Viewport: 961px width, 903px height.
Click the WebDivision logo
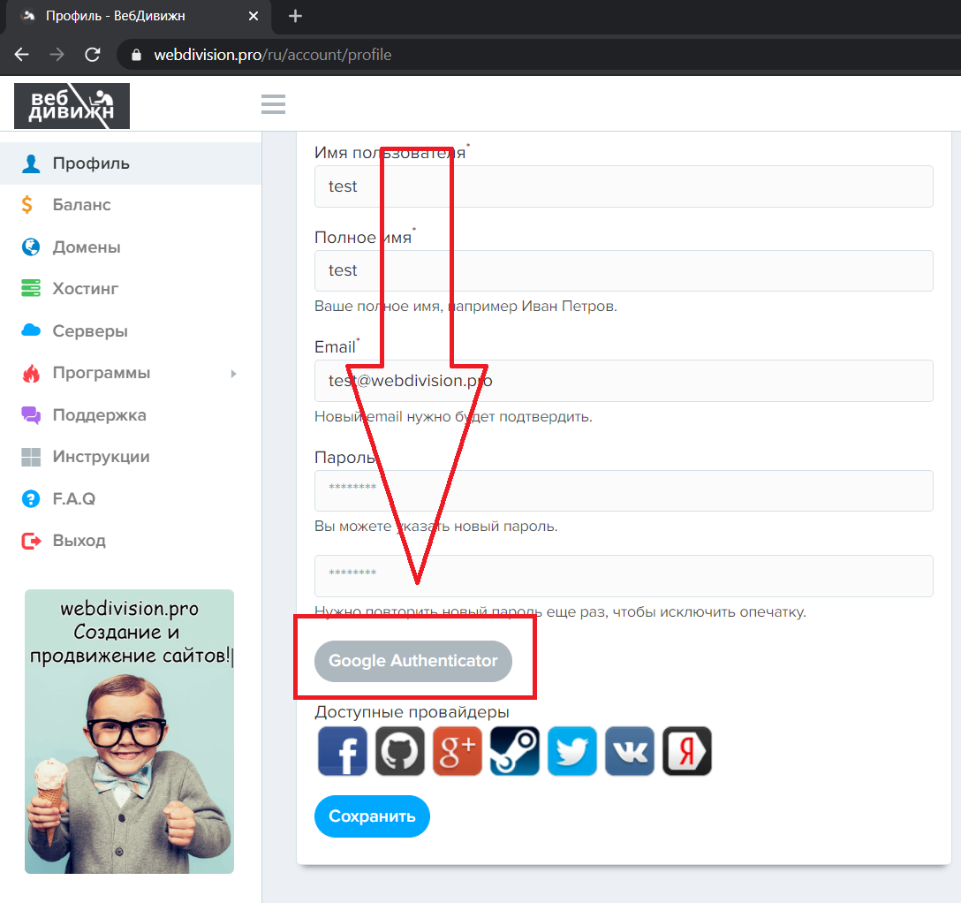pos(72,105)
